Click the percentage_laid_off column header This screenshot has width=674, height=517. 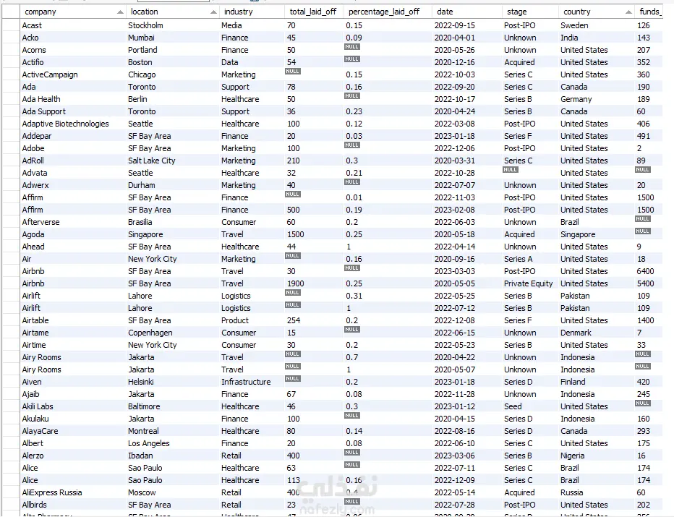(x=388, y=12)
